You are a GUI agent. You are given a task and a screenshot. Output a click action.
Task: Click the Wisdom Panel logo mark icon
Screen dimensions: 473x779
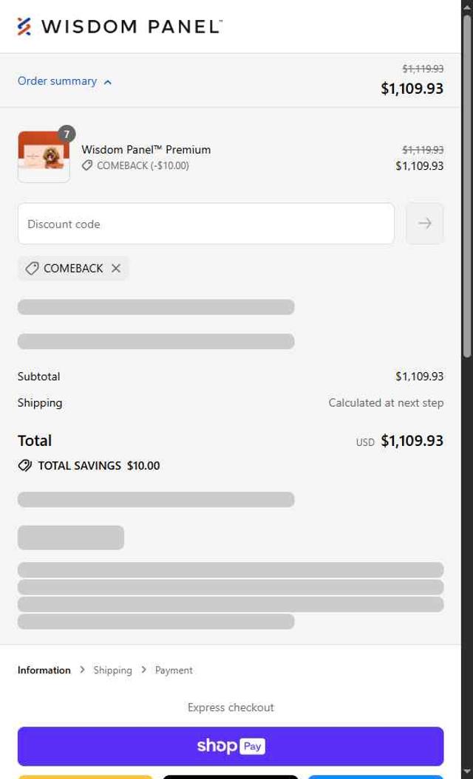pos(24,27)
